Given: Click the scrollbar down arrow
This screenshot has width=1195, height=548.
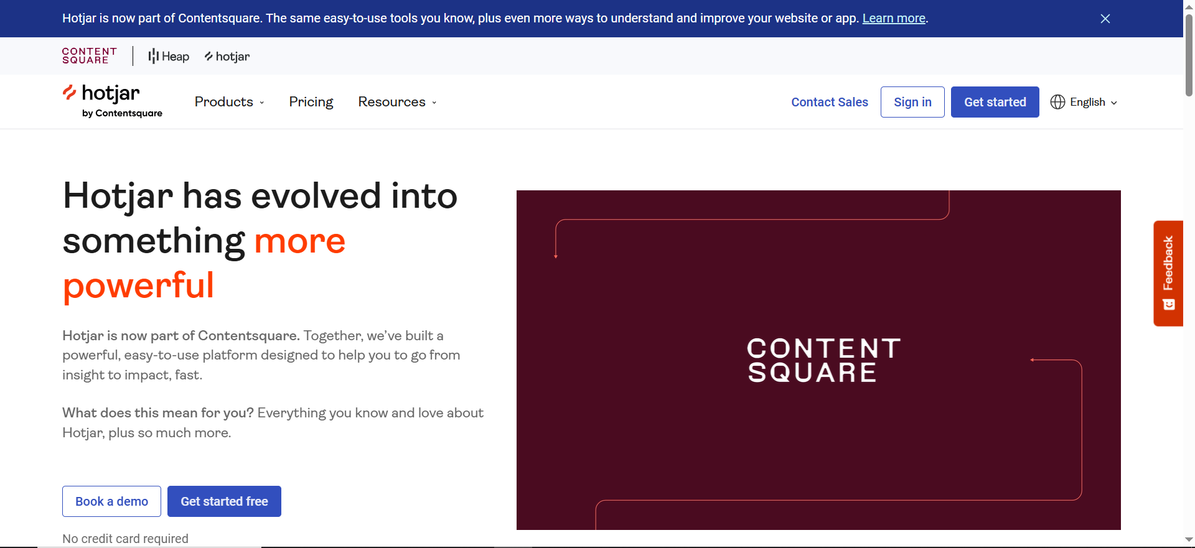Looking at the screenshot, I should (x=1189, y=540).
